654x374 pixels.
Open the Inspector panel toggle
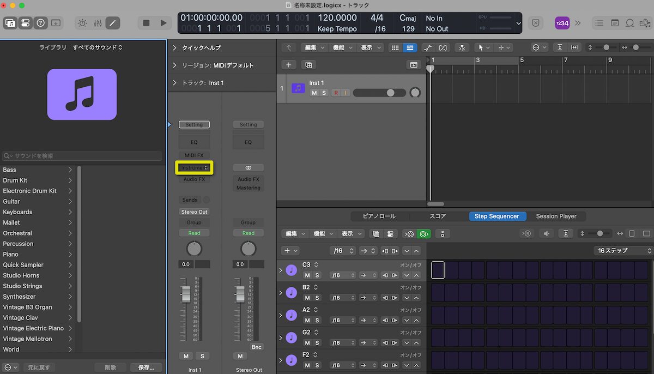[x=25, y=23]
